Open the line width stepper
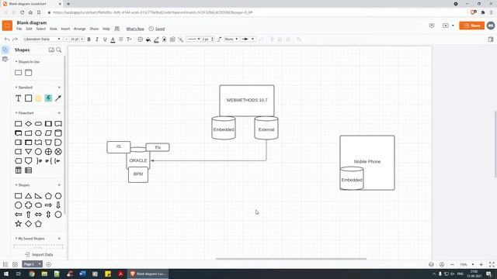 point(208,39)
